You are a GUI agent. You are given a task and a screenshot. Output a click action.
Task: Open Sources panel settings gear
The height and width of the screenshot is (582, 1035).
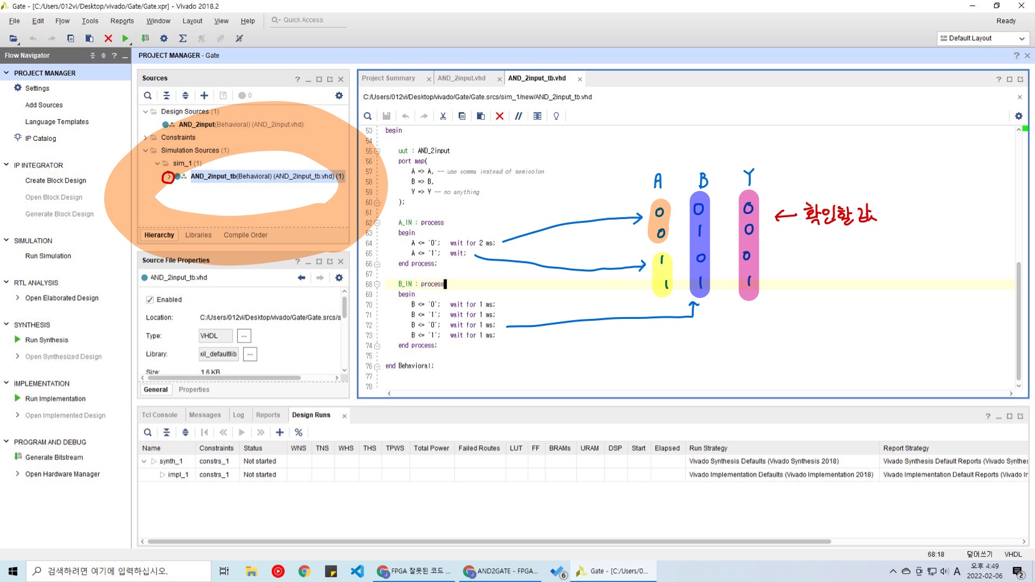click(339, 96)
